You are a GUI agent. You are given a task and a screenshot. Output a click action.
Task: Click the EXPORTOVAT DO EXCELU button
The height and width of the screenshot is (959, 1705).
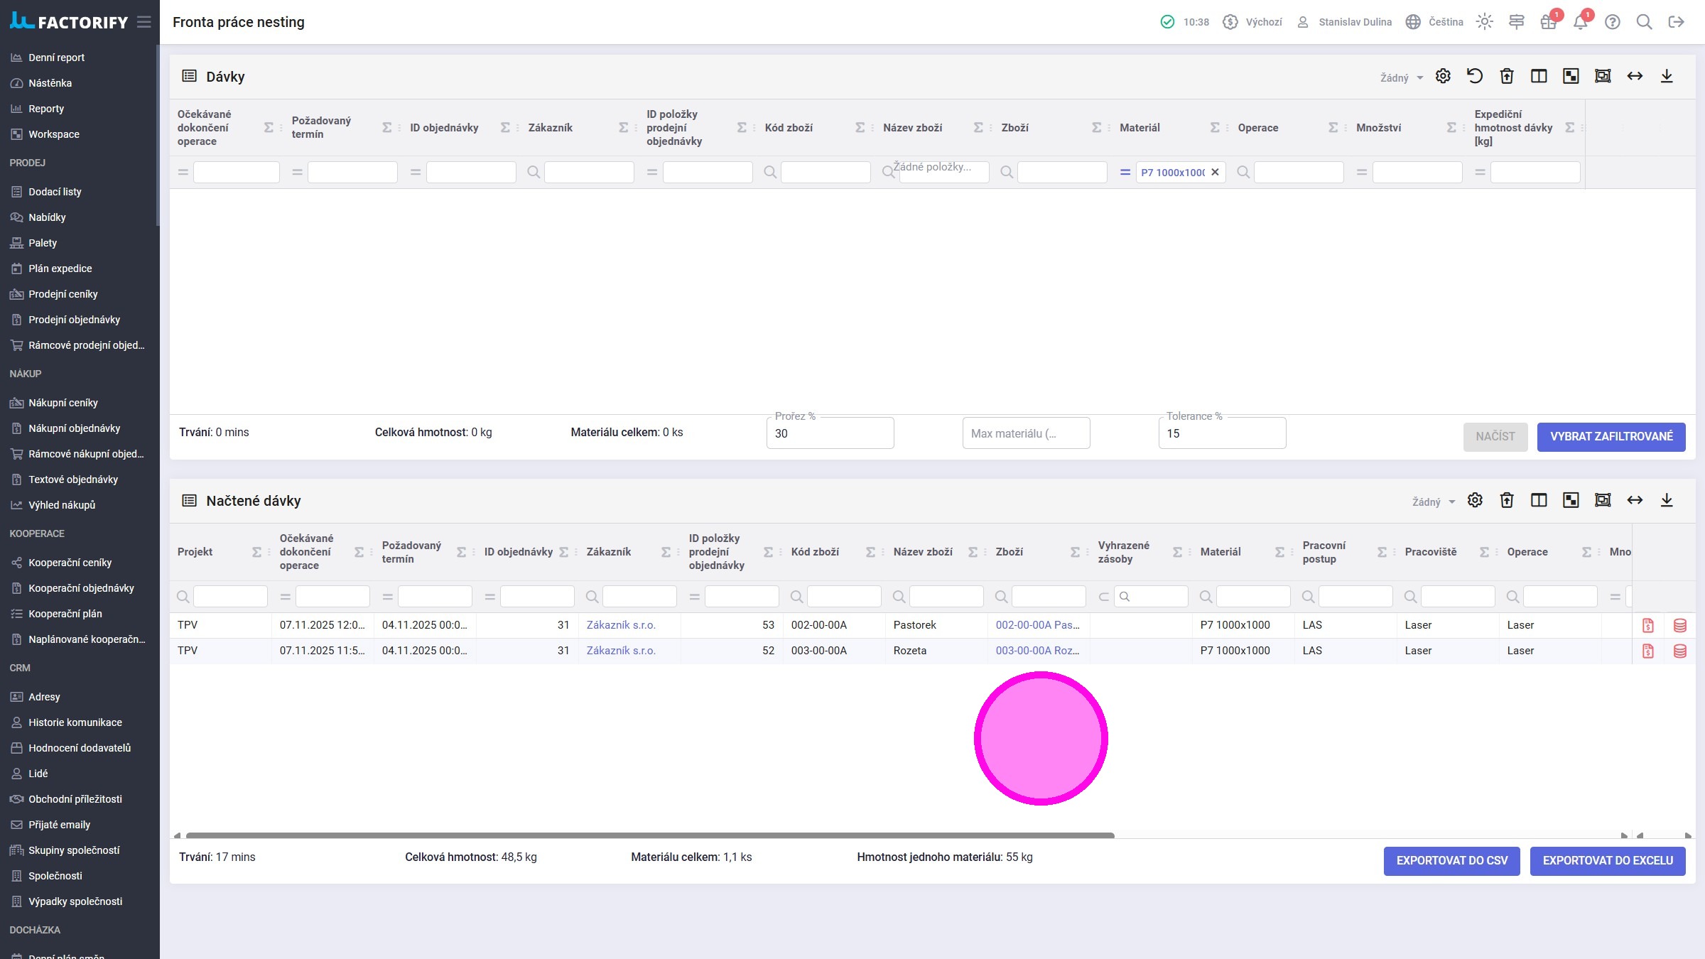(1608, 860)
